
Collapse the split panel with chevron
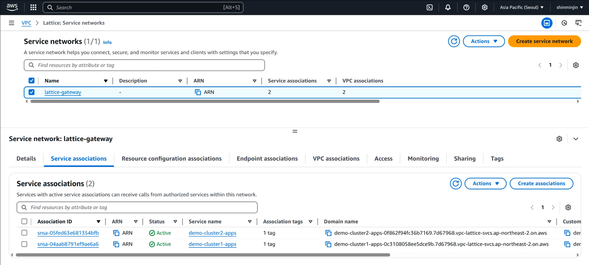click(x=576, y=139)
